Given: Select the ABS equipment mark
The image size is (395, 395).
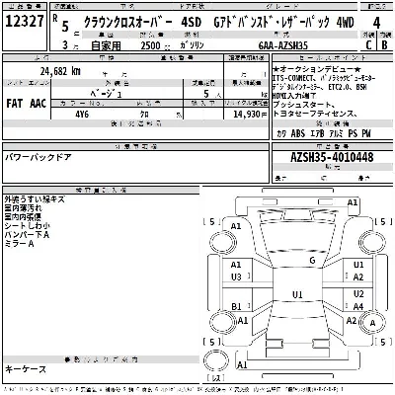Looking at the screenshot, I should click(x=298, y=133).
